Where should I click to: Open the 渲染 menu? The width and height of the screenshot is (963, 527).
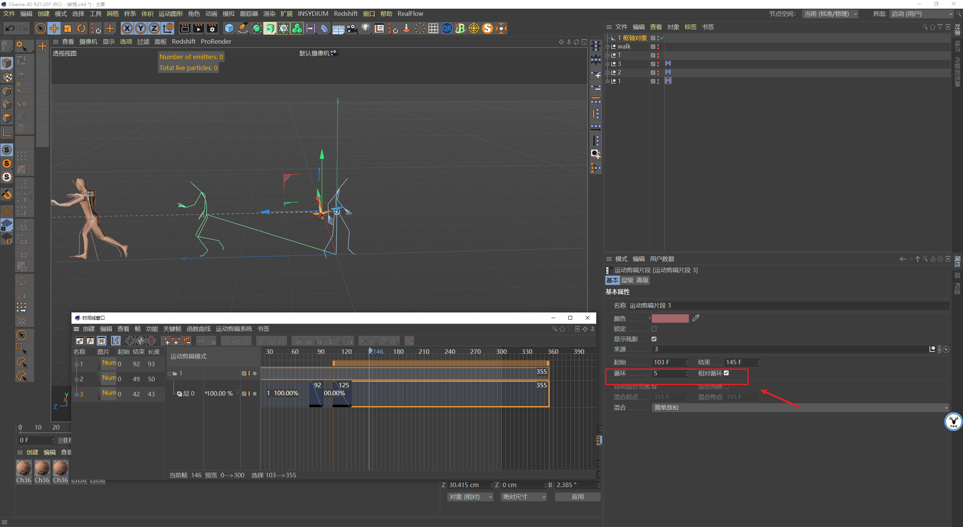pos(269,14)
